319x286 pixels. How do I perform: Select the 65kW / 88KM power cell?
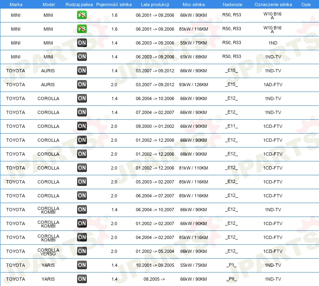click(x=193, y=57)
